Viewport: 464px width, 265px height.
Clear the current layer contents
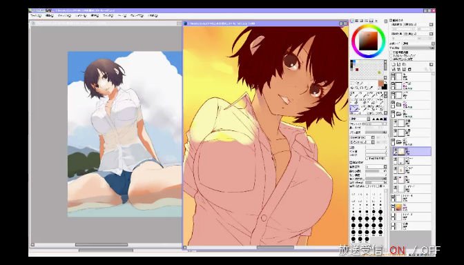tap(404, 69)
